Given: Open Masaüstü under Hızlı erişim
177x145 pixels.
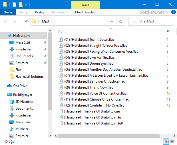Looking at the screenshot, I should click(x=23, y=42).
